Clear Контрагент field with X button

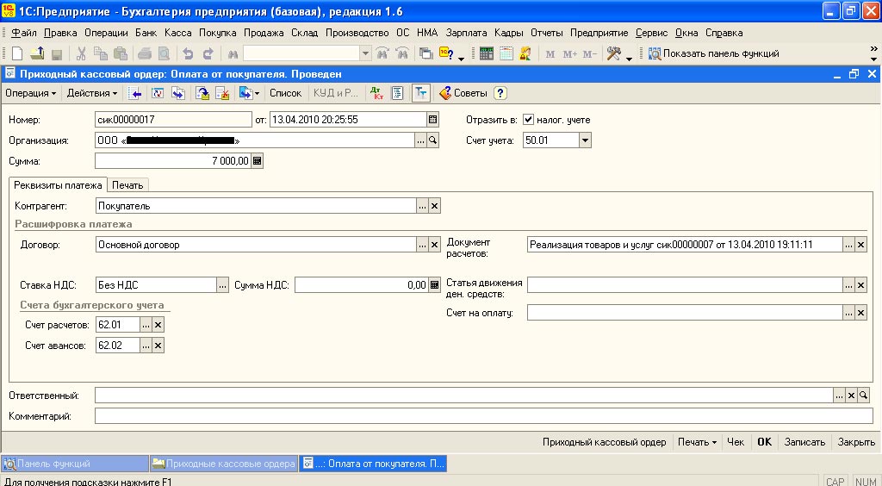point(434,206)
